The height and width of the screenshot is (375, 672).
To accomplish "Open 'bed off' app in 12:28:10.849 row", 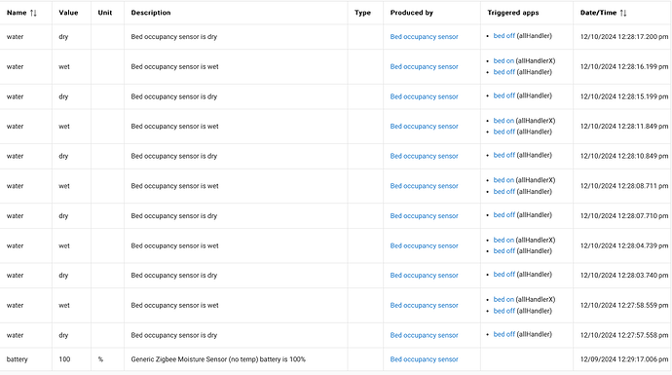I will point(504,155).
